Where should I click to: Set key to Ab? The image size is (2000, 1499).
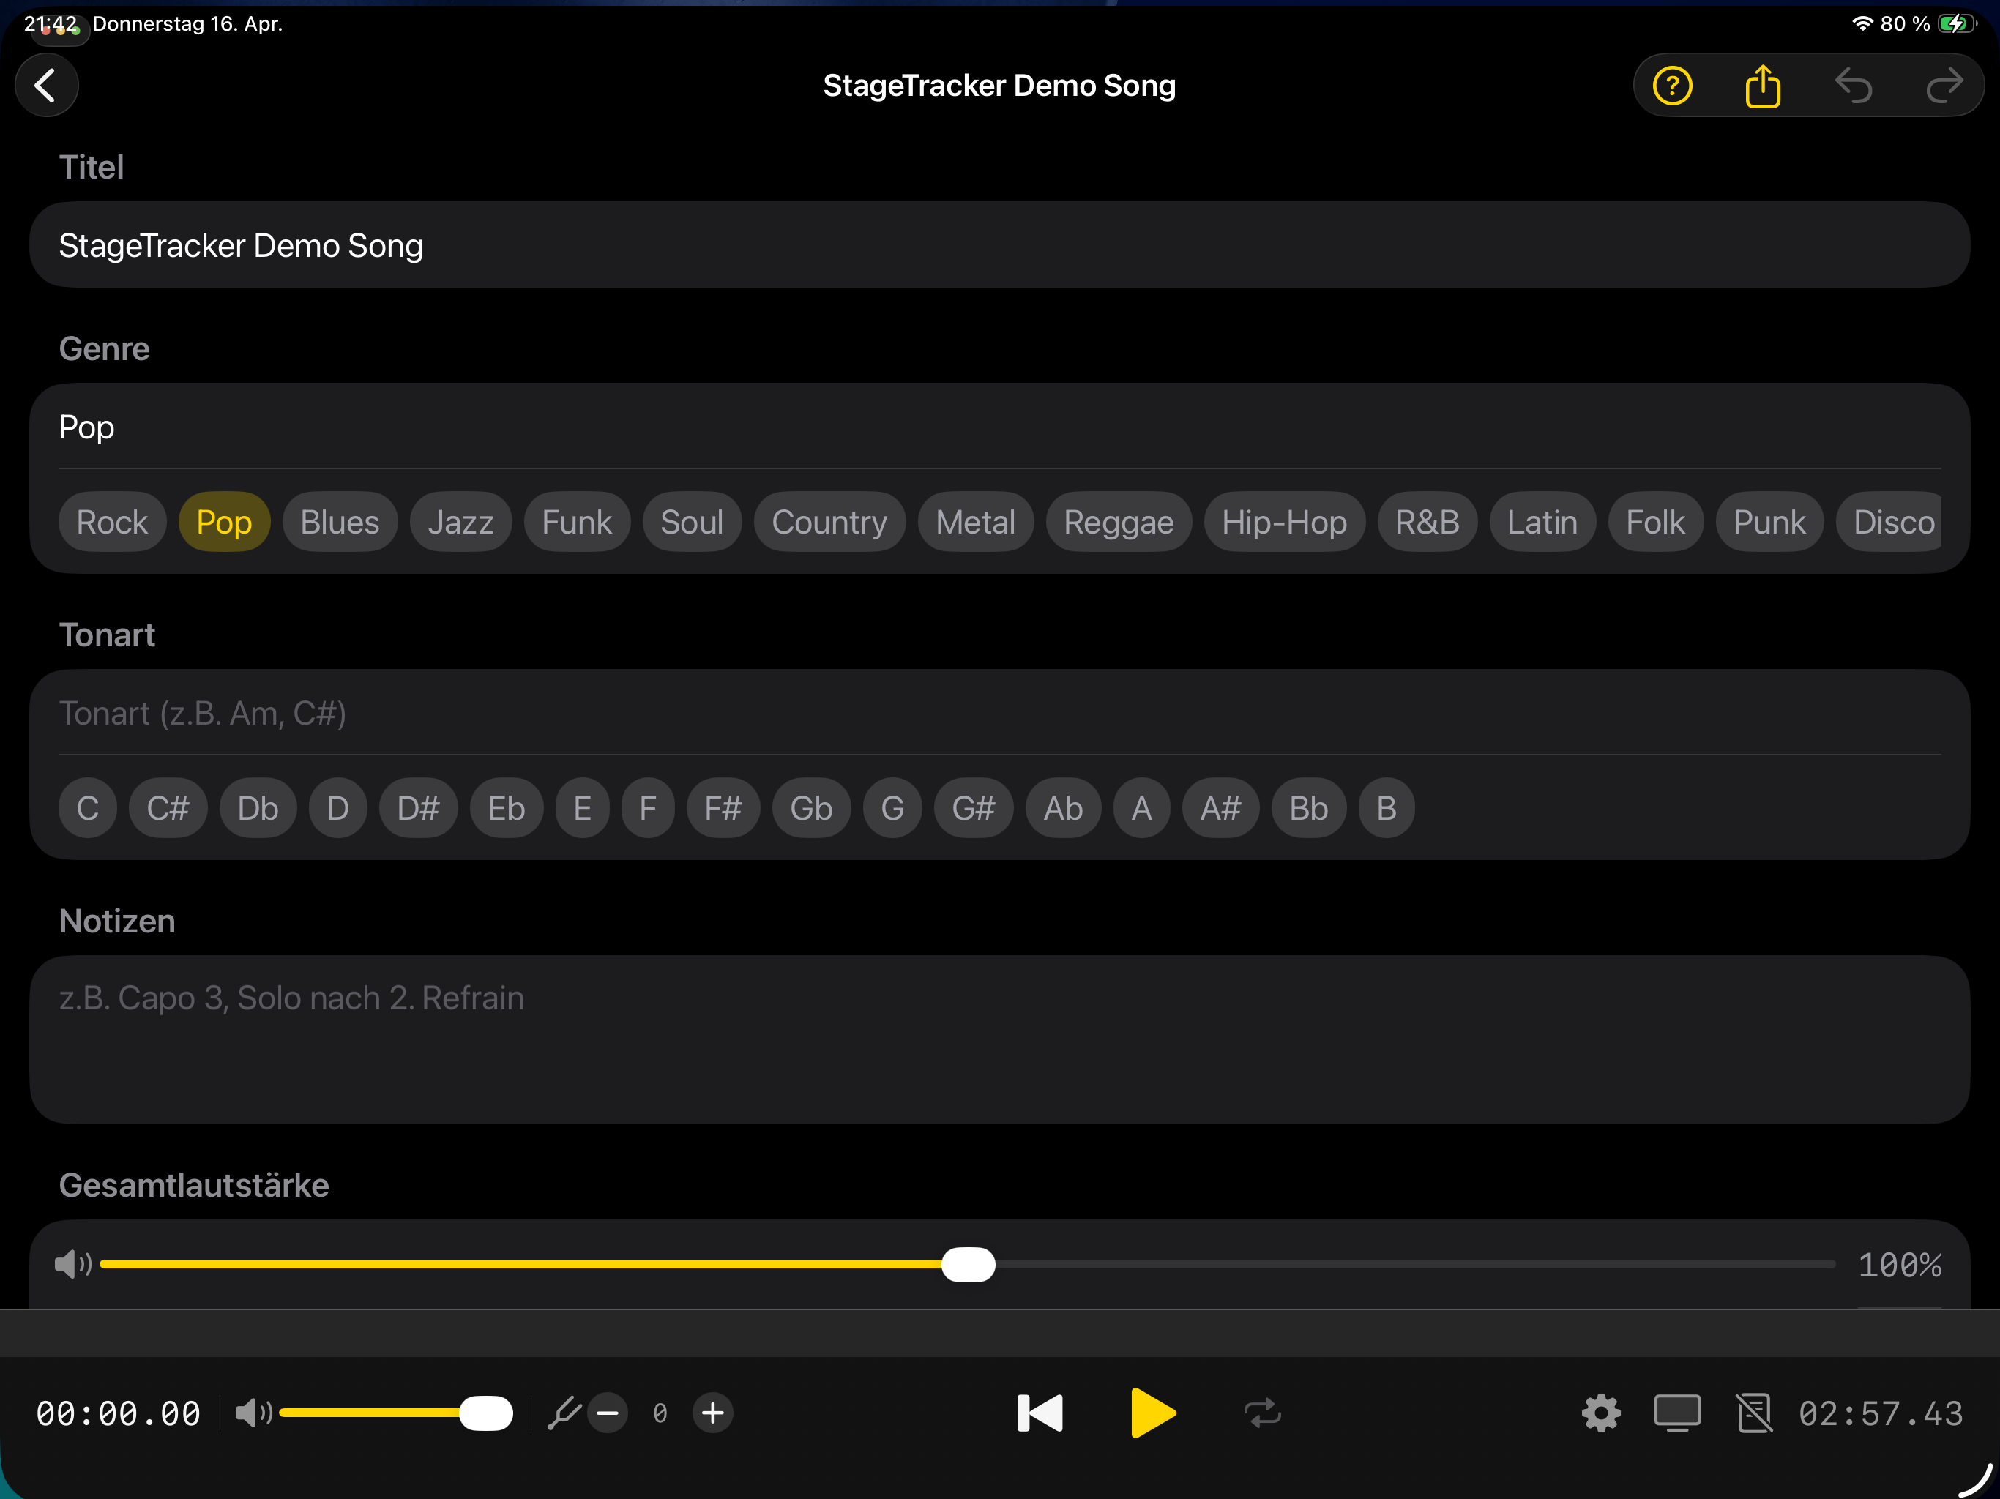point(1063,807)
